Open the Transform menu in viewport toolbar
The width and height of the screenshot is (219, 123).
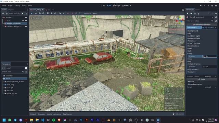pyautogui.click(x=87, y=13)
